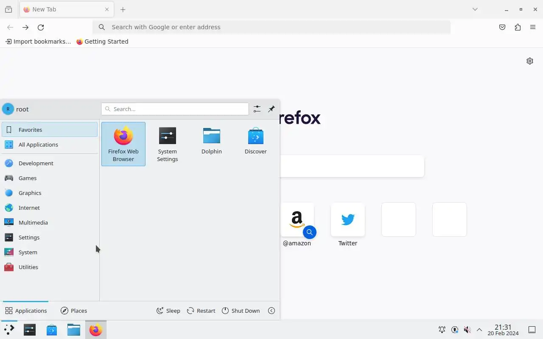The height and width of the screenshot is (339, 543).
Task: Open the Multimedia category
Action: tap(50, 222)
